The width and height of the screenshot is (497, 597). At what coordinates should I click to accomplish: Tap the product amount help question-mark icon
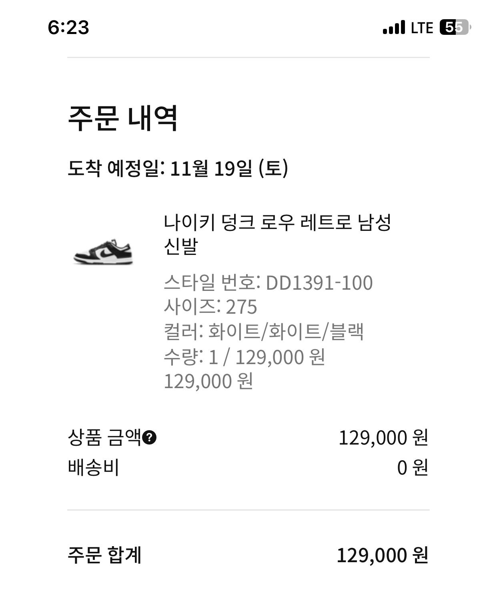point(149,438)
